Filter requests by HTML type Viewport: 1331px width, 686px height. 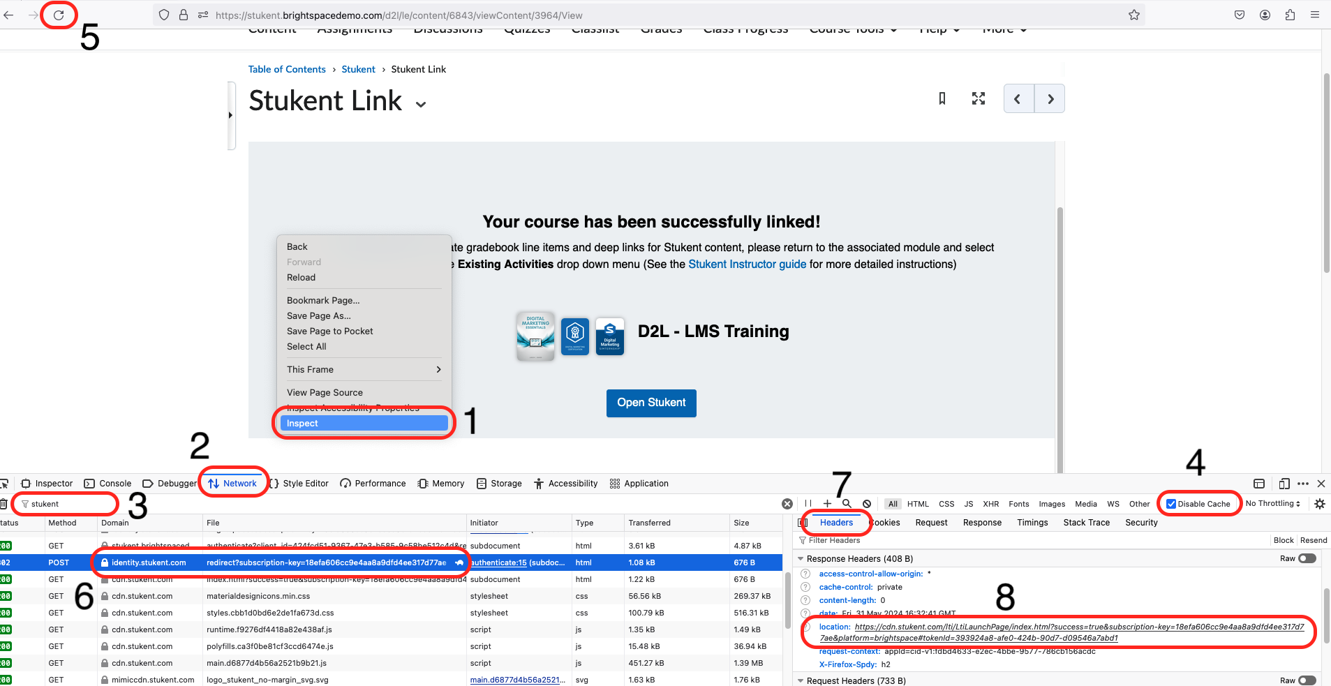pyautogui.click(x=918, y=504)
